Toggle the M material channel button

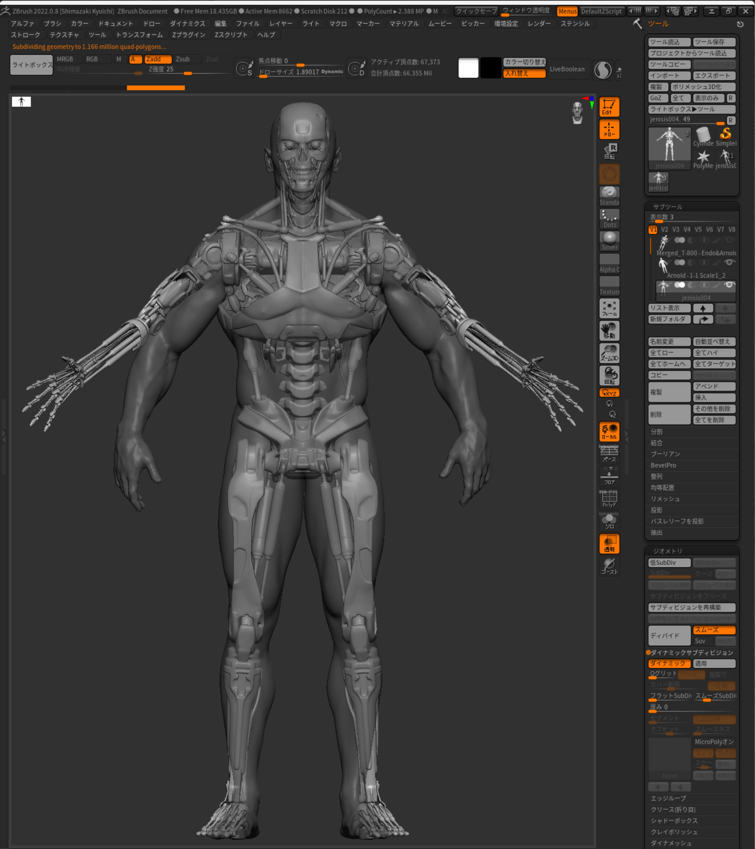[119, 59]
